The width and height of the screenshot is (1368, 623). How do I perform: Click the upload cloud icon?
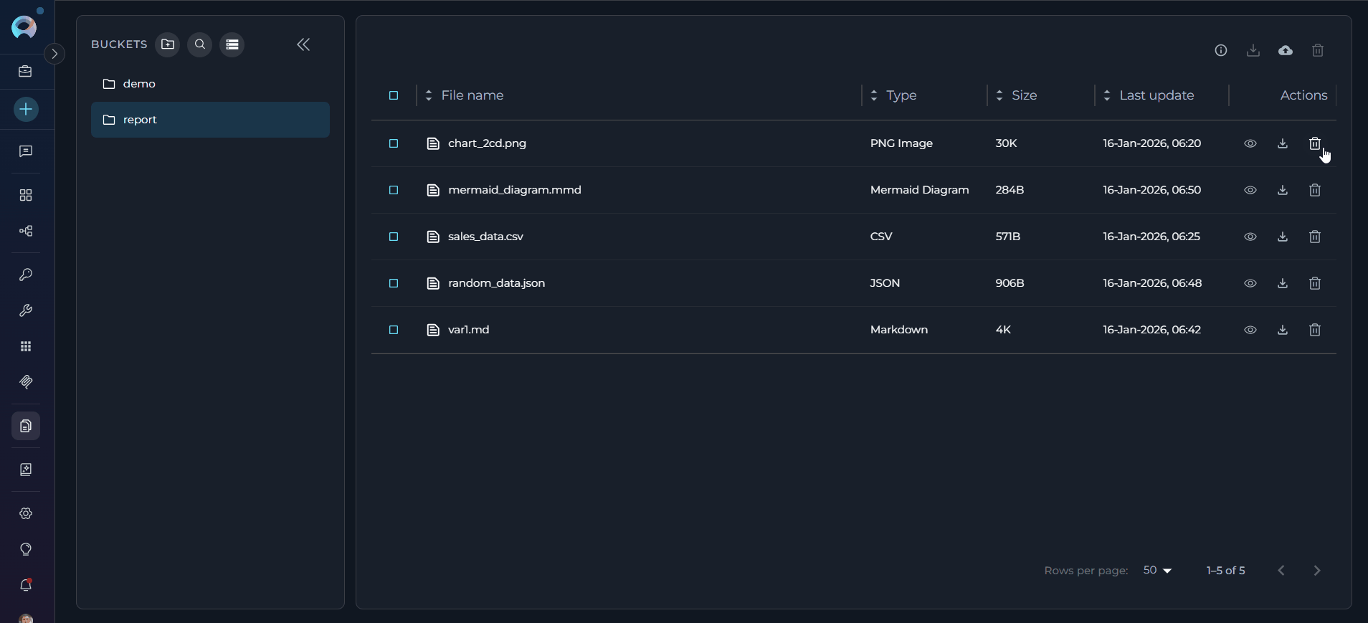point(1285,50)
